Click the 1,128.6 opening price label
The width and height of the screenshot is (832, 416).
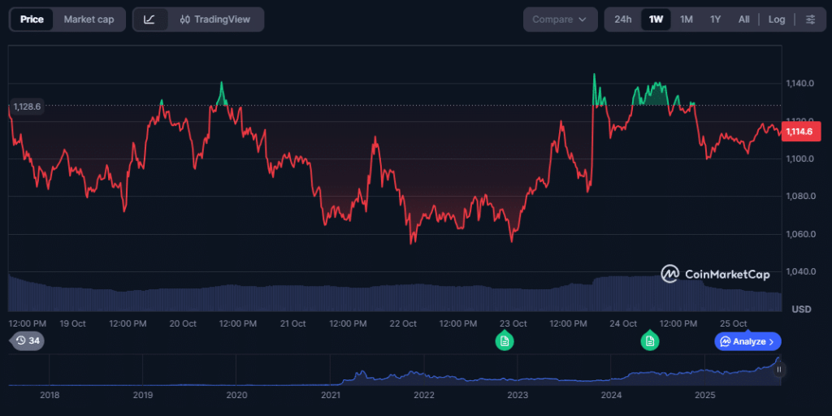tap(27, 106)
